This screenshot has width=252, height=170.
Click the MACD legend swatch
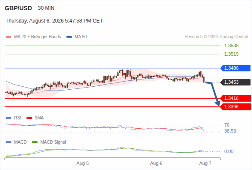(x=9, y=142)
